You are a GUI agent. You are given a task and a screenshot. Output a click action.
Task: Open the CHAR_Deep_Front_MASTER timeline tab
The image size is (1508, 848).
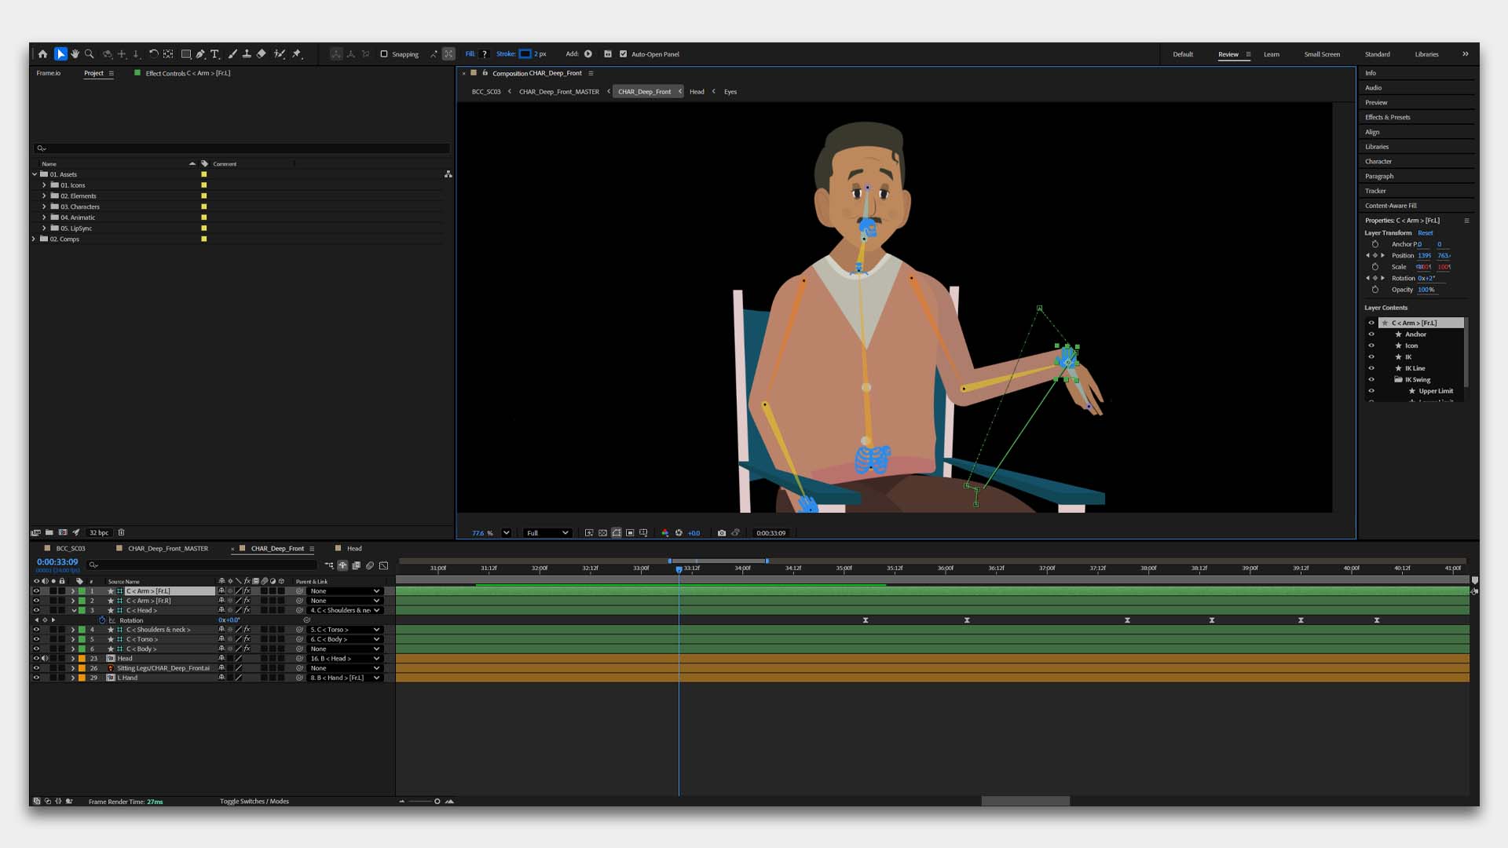click(x=168, y=549)
